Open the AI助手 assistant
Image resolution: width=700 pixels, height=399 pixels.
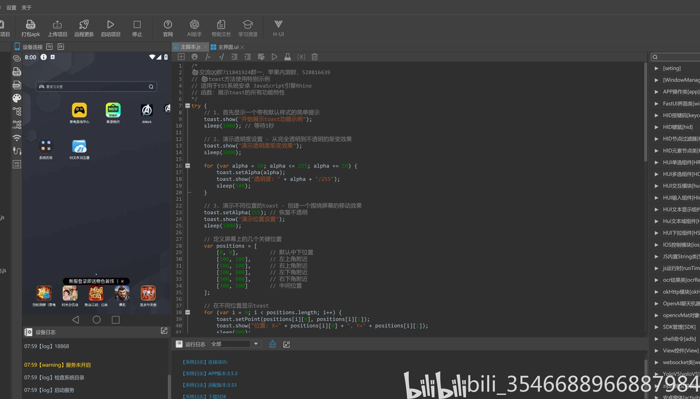(x=194, y=28)
